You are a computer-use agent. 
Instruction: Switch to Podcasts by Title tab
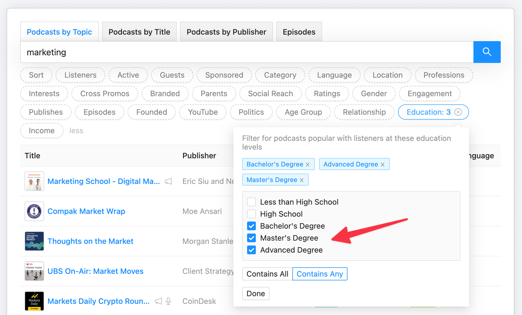[x=139, y=32]
